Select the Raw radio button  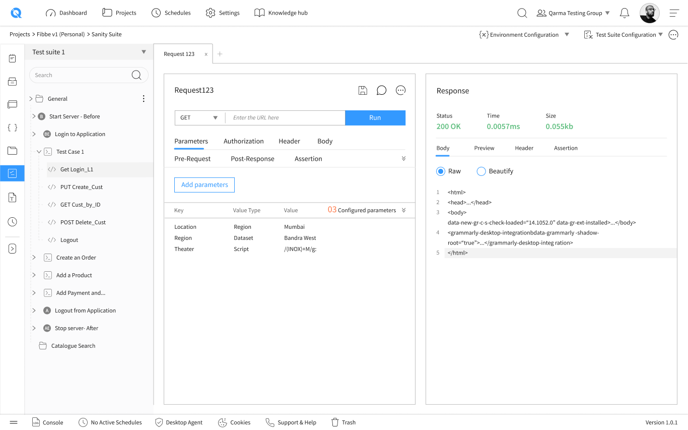pos(441,171)
